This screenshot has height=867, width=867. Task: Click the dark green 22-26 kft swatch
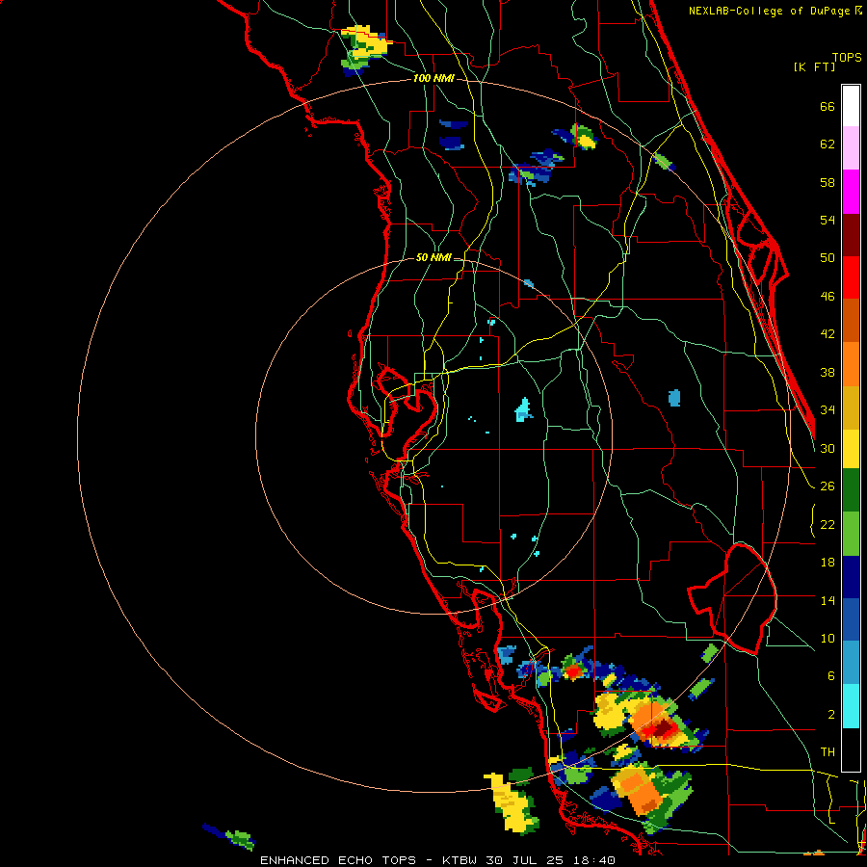pyautogui.click(x=851, y=490)
